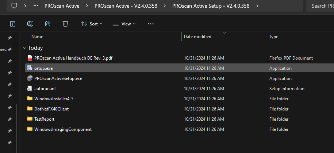
Task: Expand chevron after PROscan Active Setup breadcrumb
Action: 258,6
